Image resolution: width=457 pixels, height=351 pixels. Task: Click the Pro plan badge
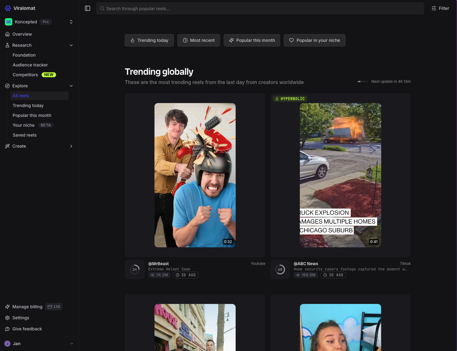point(46,22)
